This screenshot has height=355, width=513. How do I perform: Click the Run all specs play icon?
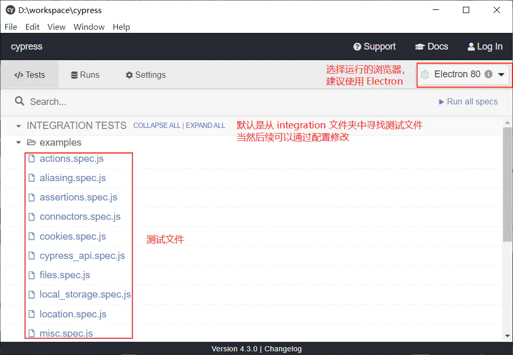(x=442, y=102)
